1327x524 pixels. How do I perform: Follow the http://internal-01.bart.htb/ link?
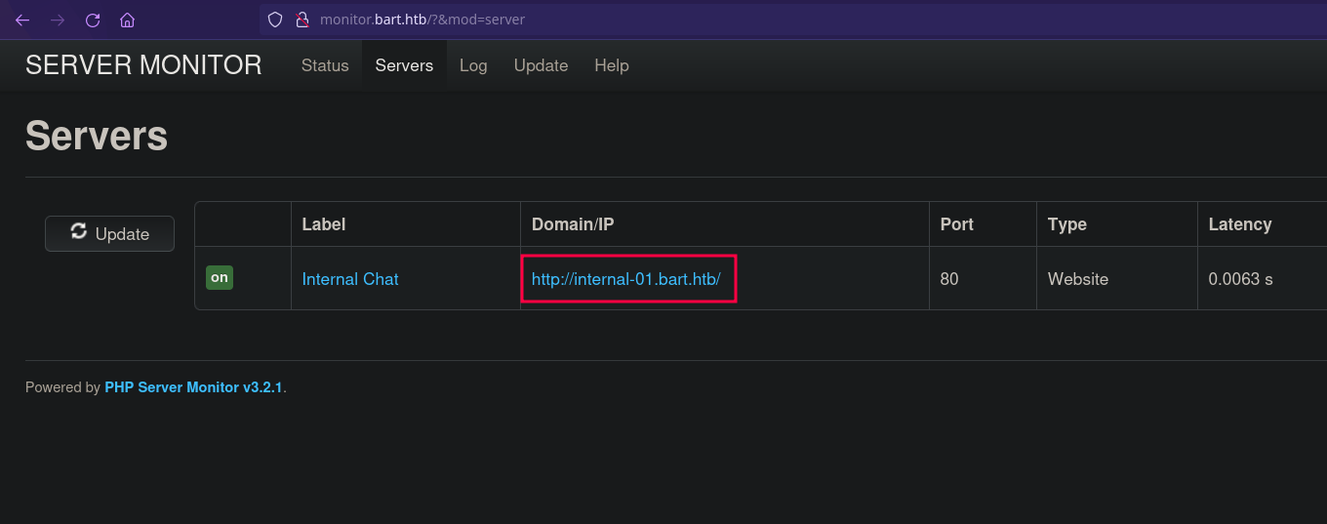[625, 279]
